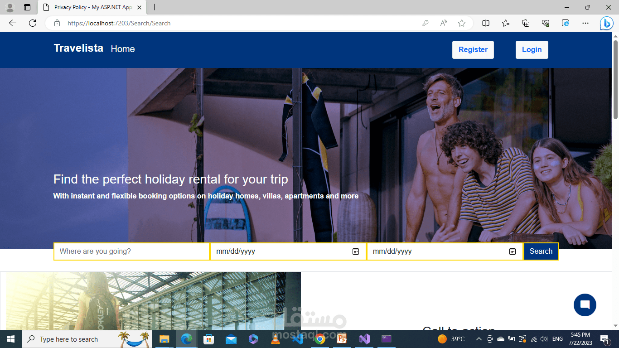The image size is (619, 348).
Task: Open Edge Settings and more menu
Action: [x=585, y=23]
